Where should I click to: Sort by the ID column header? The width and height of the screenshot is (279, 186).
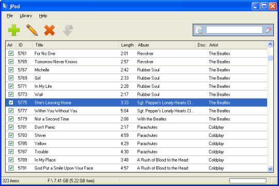[25, 45]
